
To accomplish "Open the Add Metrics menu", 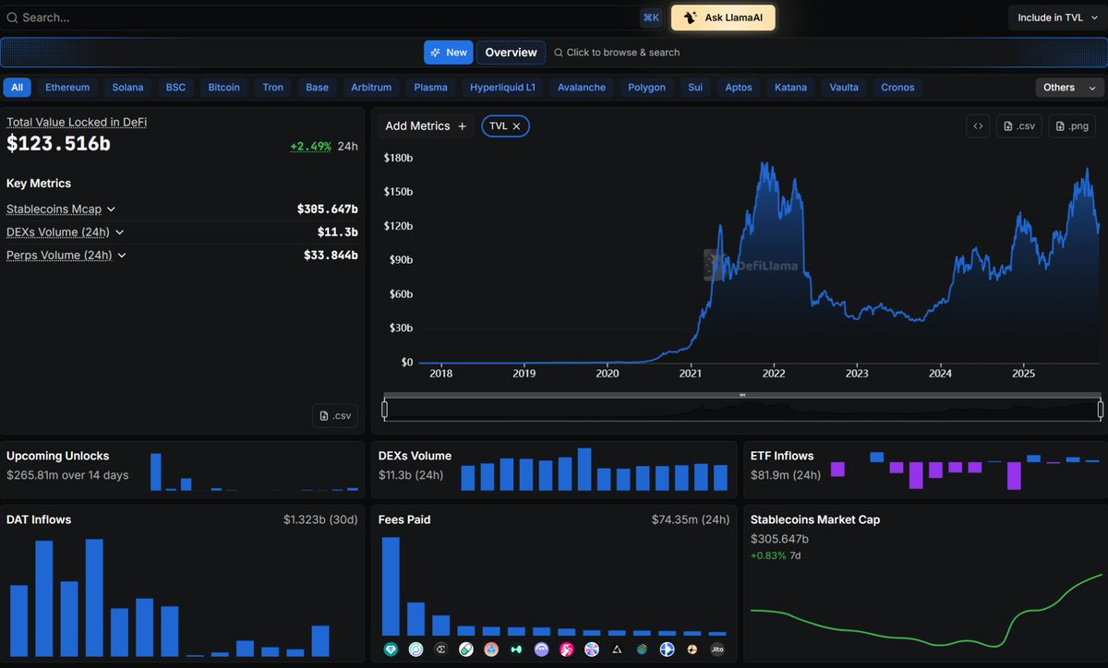I will (426, 126).
